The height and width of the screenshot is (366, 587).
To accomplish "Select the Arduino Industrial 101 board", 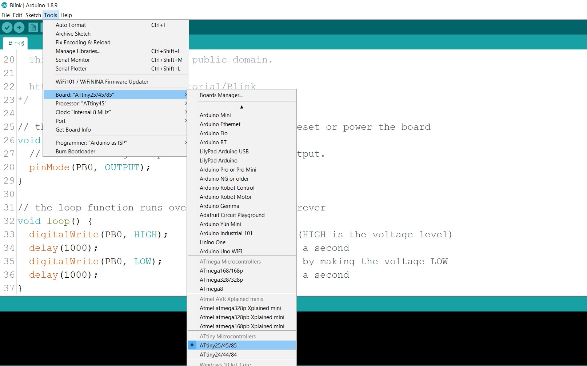I will (x=241, y=233).
